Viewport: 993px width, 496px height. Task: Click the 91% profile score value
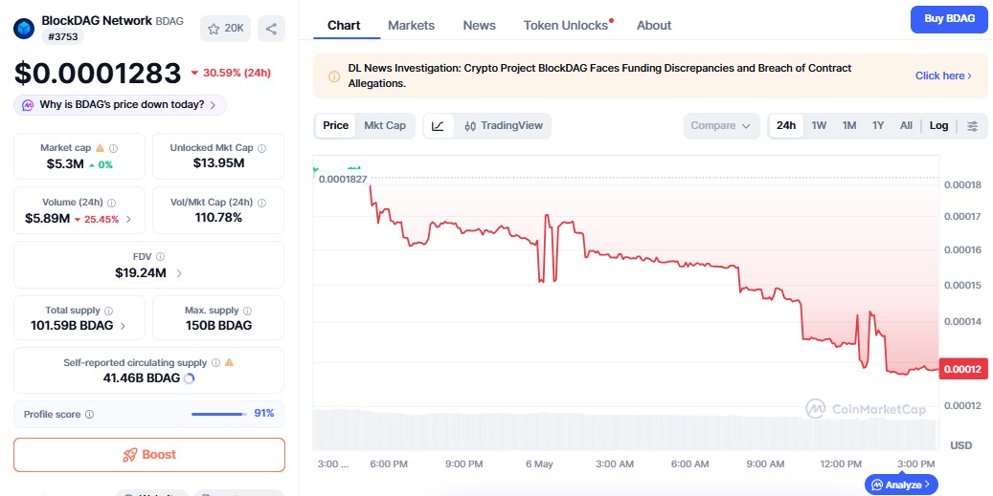(x=264, y=413)
